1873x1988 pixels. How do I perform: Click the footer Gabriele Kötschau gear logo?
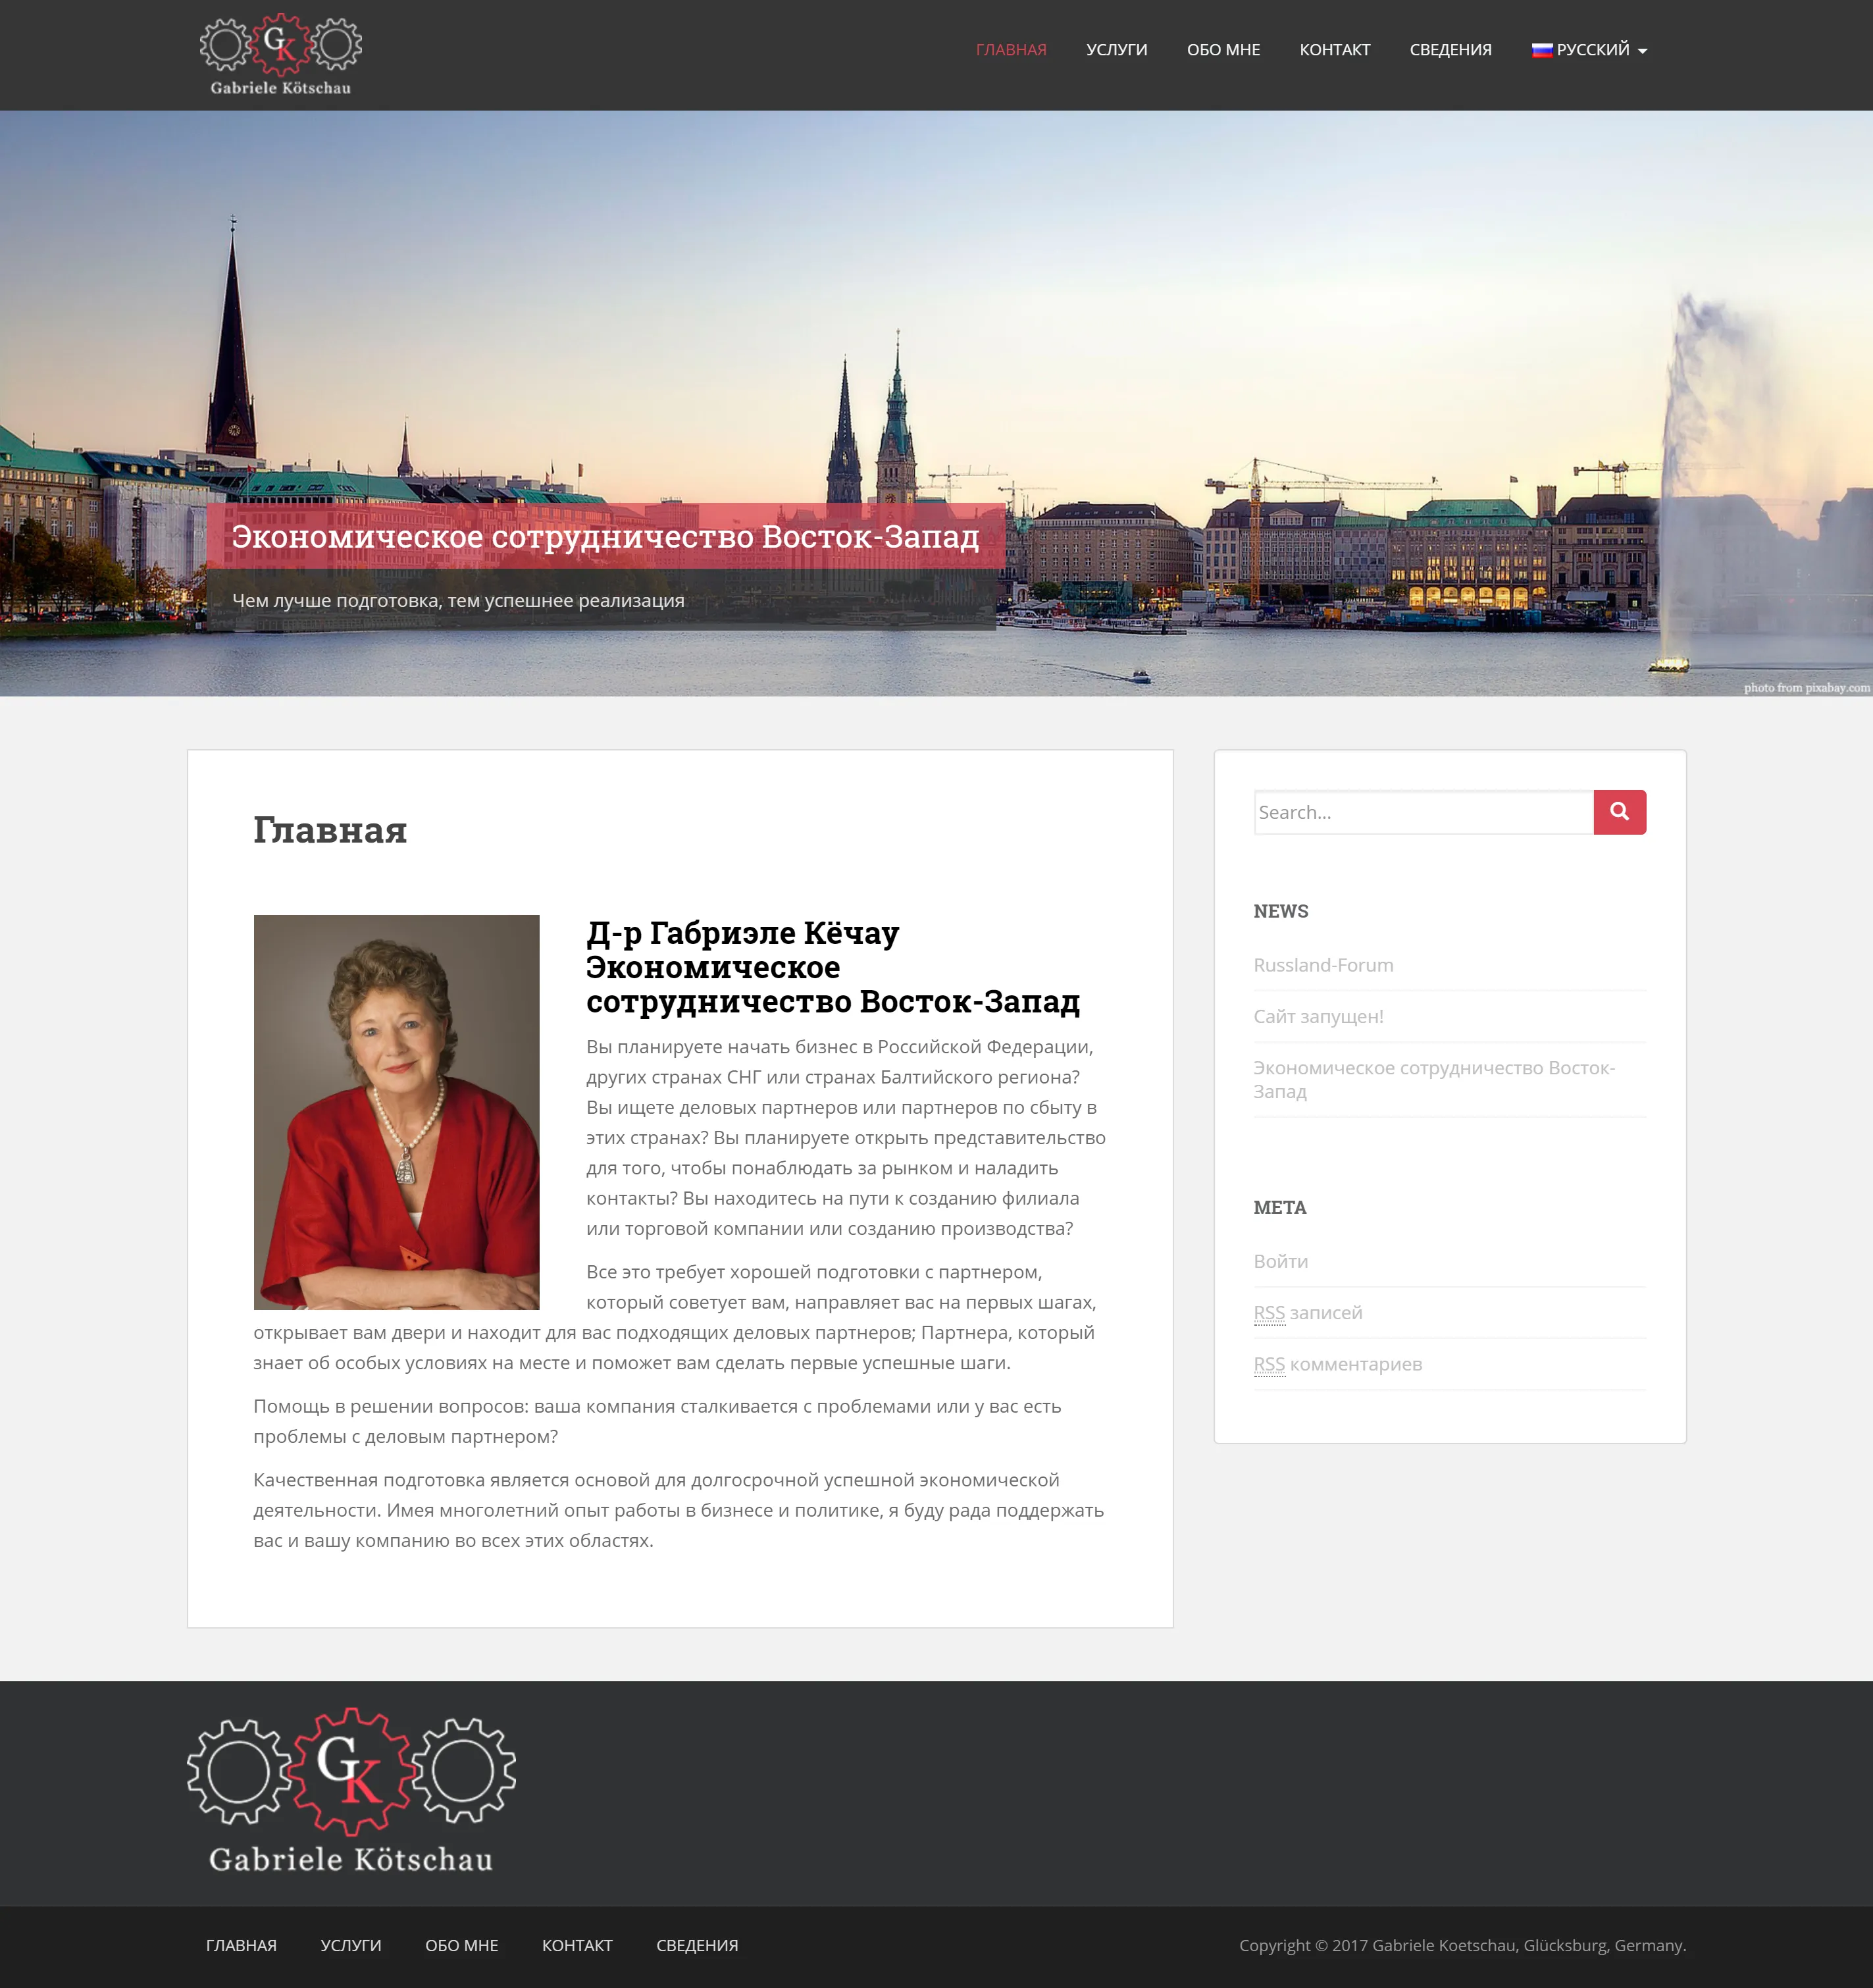351,1790
